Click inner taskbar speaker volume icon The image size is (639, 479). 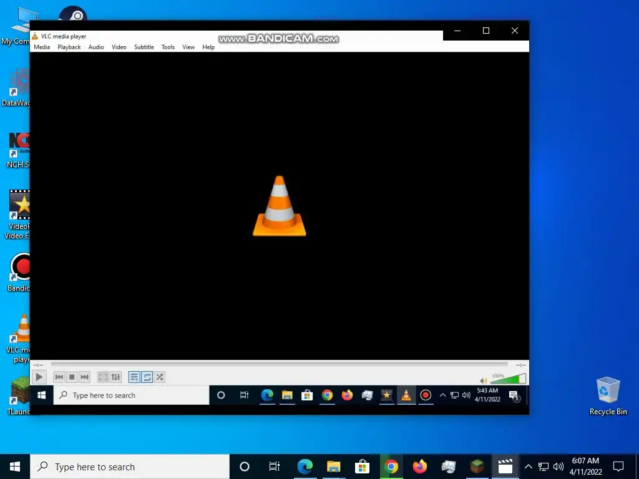tap(466, 395)
